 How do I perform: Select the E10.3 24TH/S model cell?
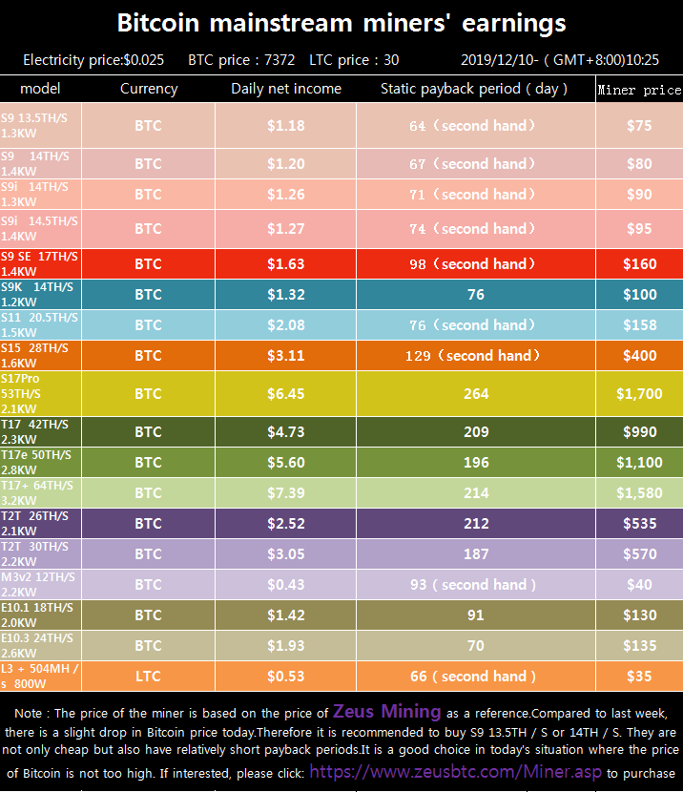point(40,646)
